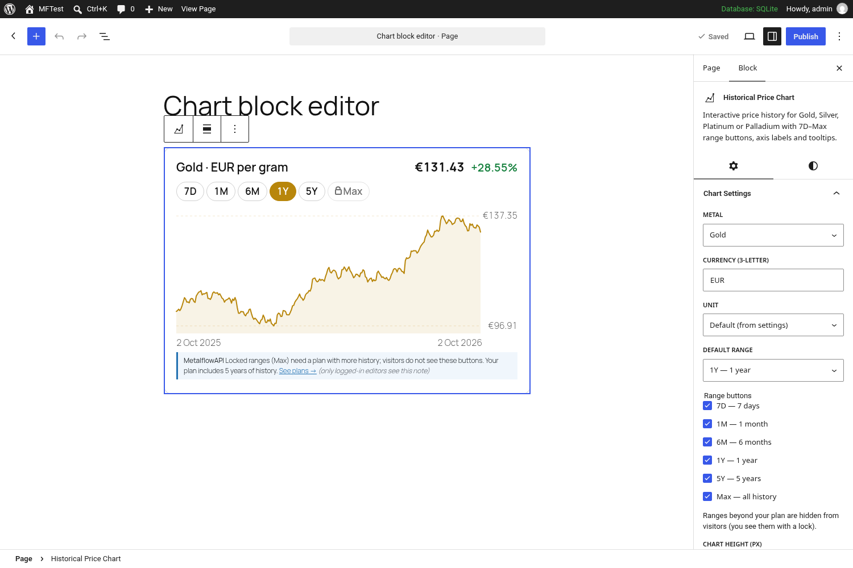Follow the See plans link

coord(297,371)
